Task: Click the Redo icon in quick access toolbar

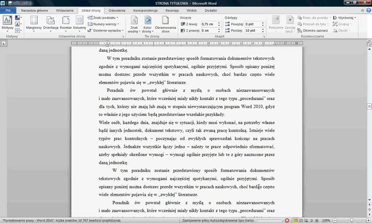Action: 27,3
